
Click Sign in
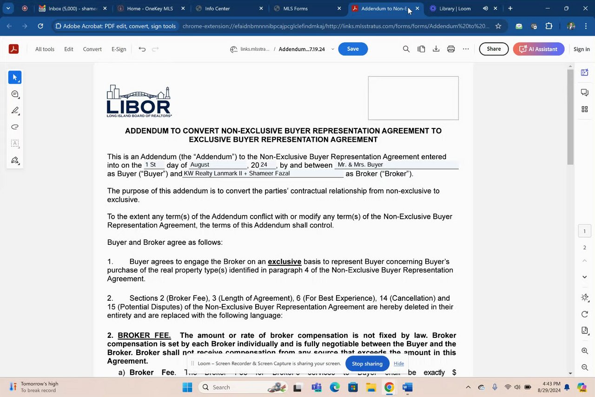click(x=582, y=49)
